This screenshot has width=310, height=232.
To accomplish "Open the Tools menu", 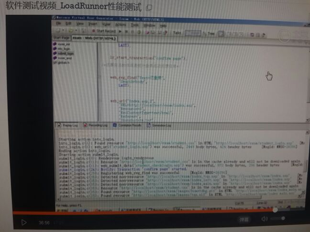I will point(134,25).
